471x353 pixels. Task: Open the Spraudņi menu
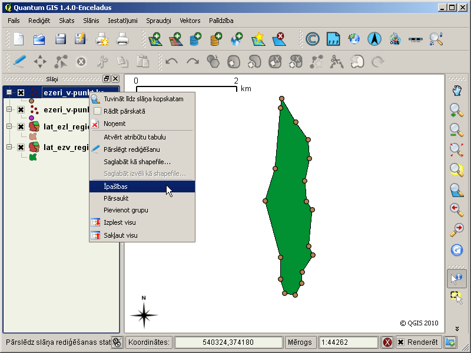158,21
